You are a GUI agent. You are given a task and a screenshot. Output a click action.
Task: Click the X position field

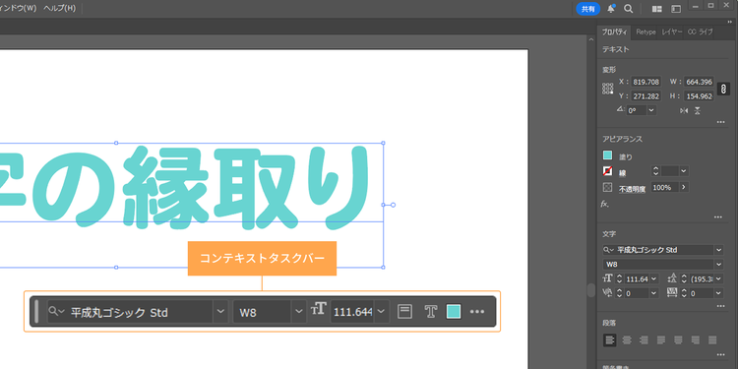[646, 82]
